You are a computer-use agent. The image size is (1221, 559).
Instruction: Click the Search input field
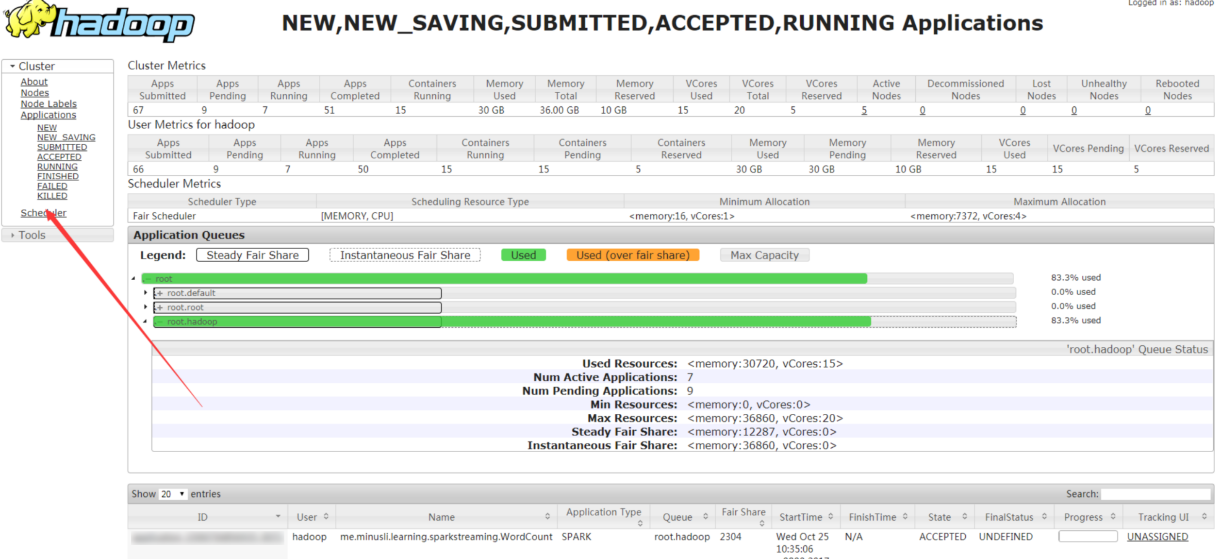tap(1155, 494)
